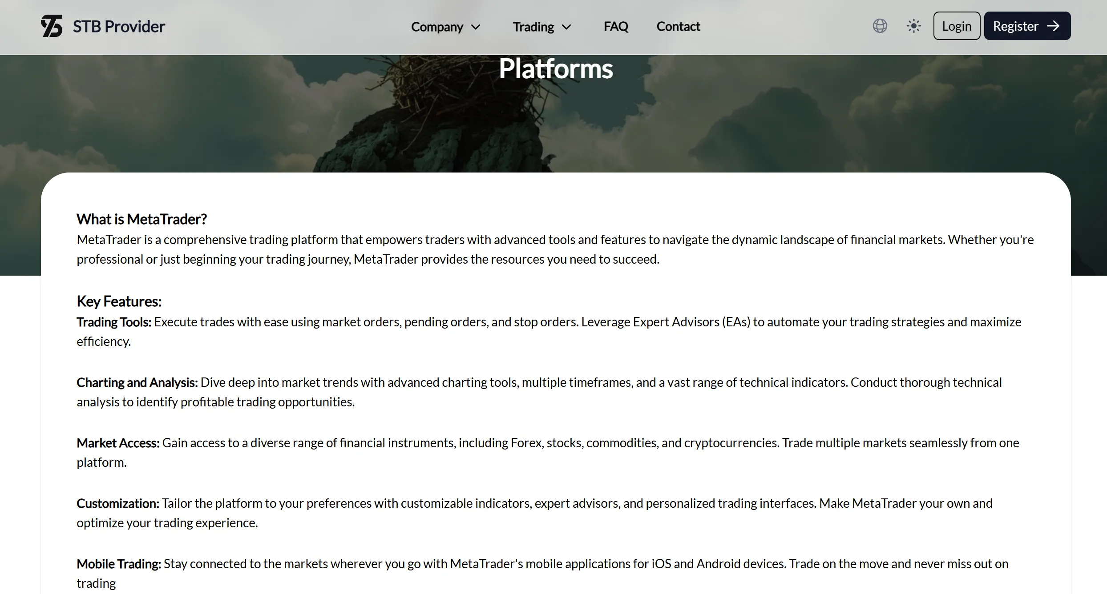
Task: Click the Platforms page title
Action: pyautogui.click(x=556, y=69)
